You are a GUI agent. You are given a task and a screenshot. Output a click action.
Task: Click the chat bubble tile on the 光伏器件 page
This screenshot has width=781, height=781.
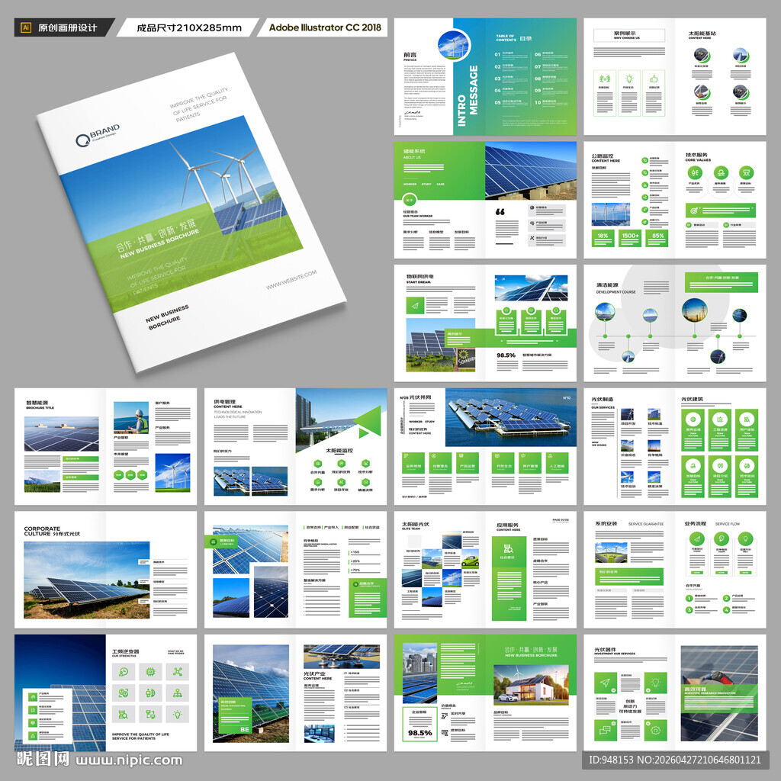click(x=605, y=730)
